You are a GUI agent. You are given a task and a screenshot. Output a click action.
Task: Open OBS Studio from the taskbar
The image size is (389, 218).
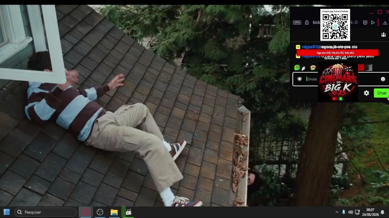[x=100, y=212]
